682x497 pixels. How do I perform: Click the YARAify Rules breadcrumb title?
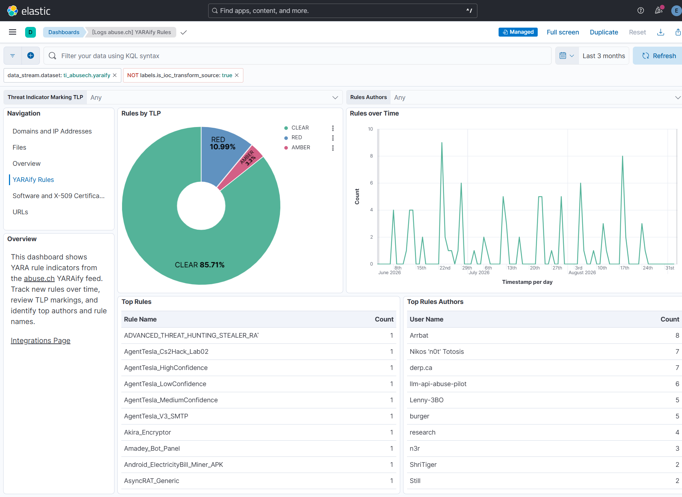[x=131, y=32]
